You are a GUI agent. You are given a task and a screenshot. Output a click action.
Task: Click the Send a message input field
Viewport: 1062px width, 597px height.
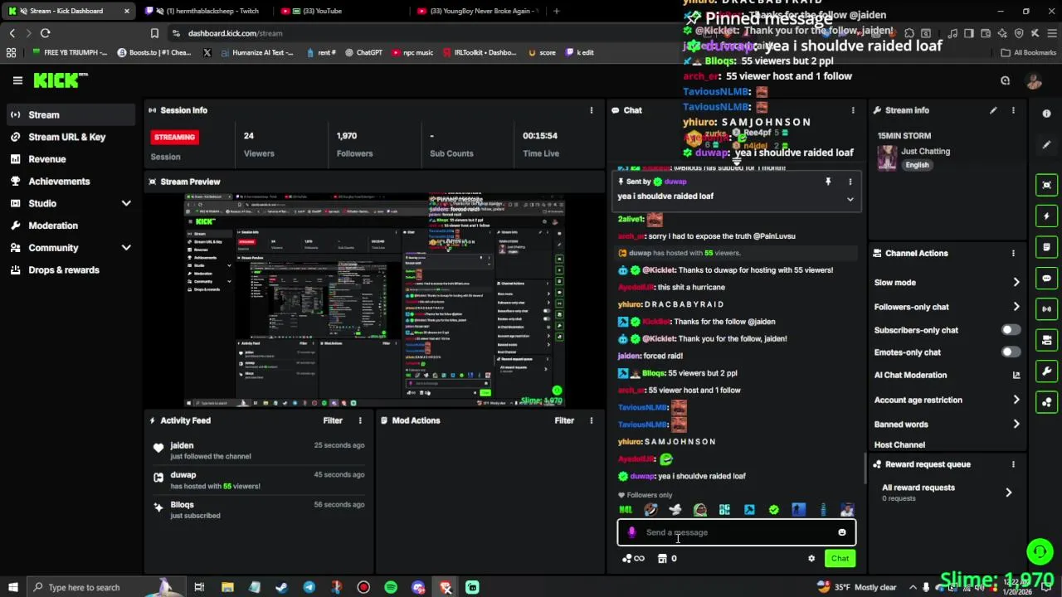point(737,532)
